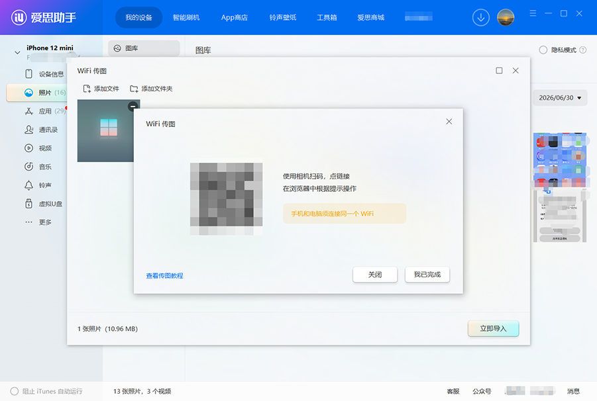Open the hamburger menu in title bar
The height and width of the screenshot is (401, 597).
[x=533, y=13]
